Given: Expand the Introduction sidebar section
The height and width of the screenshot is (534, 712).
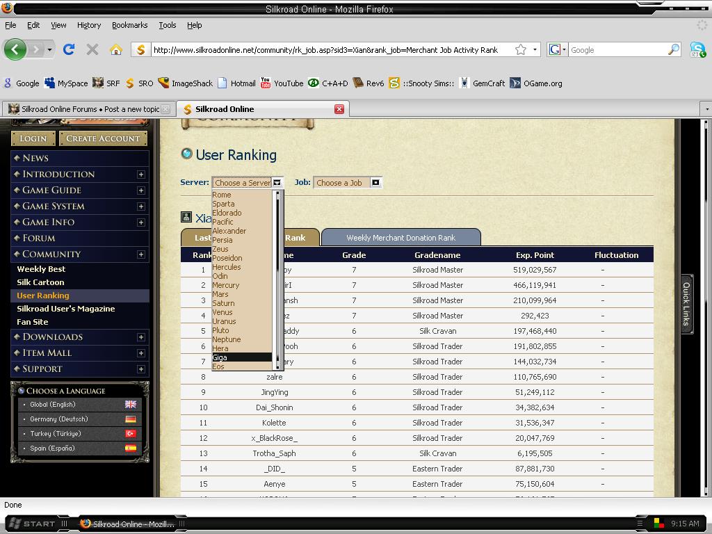Looking at the screenshot, I should point(141,175).
